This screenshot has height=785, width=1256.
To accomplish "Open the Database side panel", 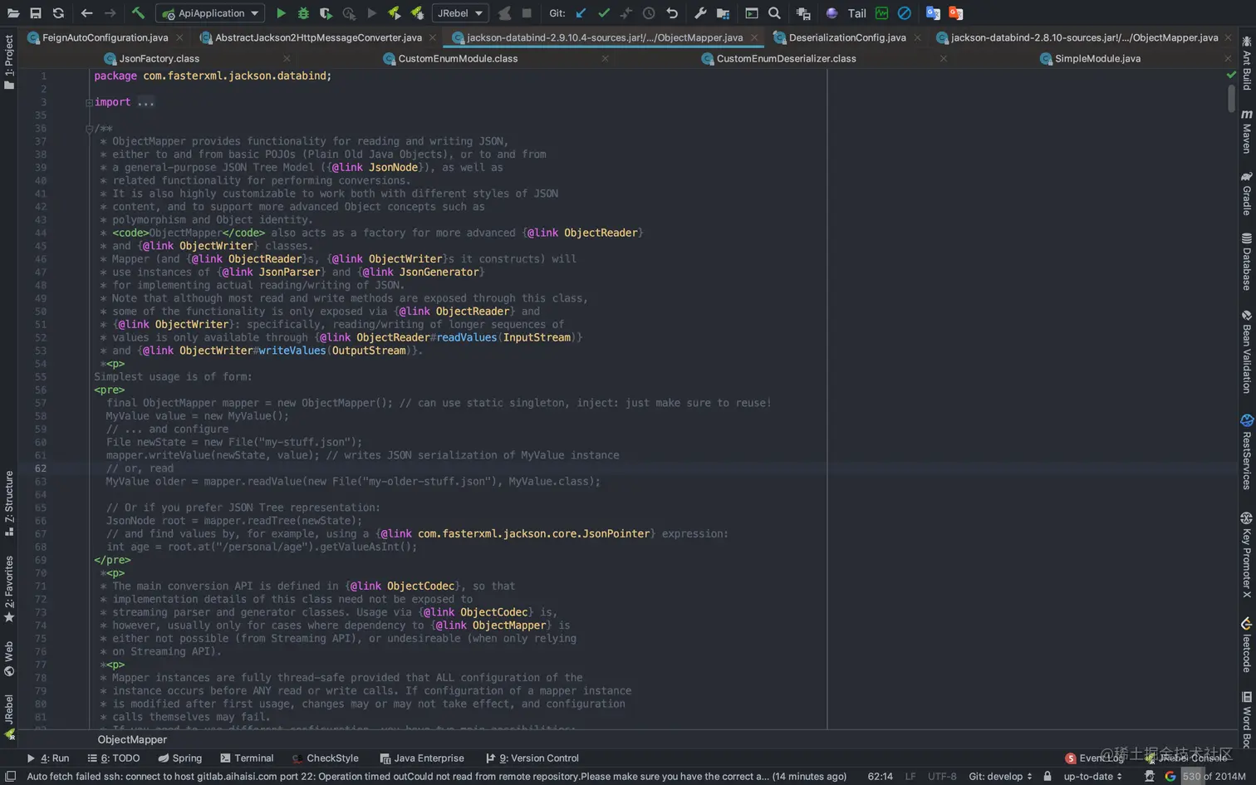I will [1247, 262].
